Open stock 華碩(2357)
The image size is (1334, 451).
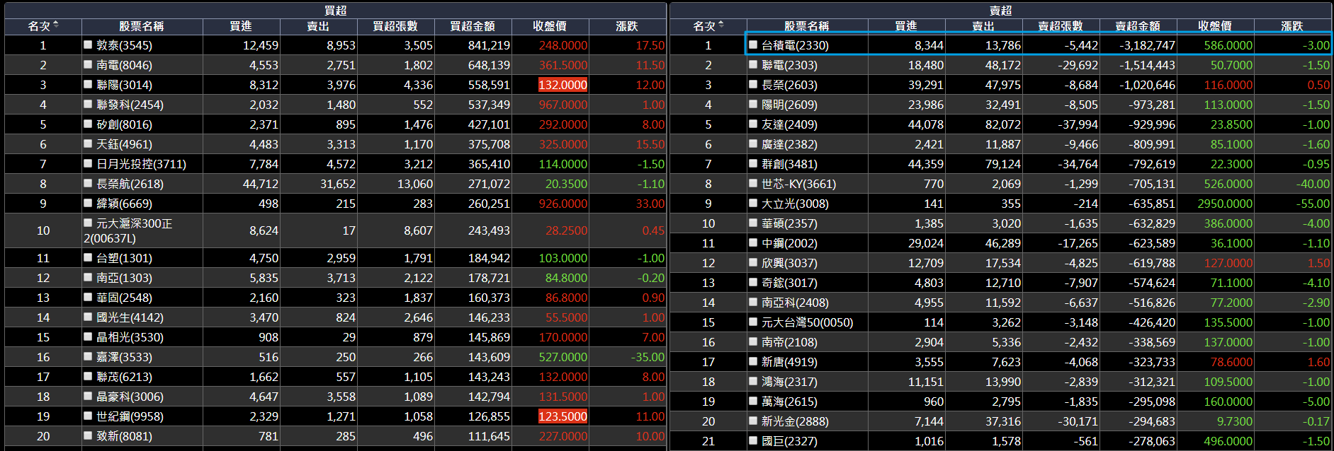click(x=789, y=223)
